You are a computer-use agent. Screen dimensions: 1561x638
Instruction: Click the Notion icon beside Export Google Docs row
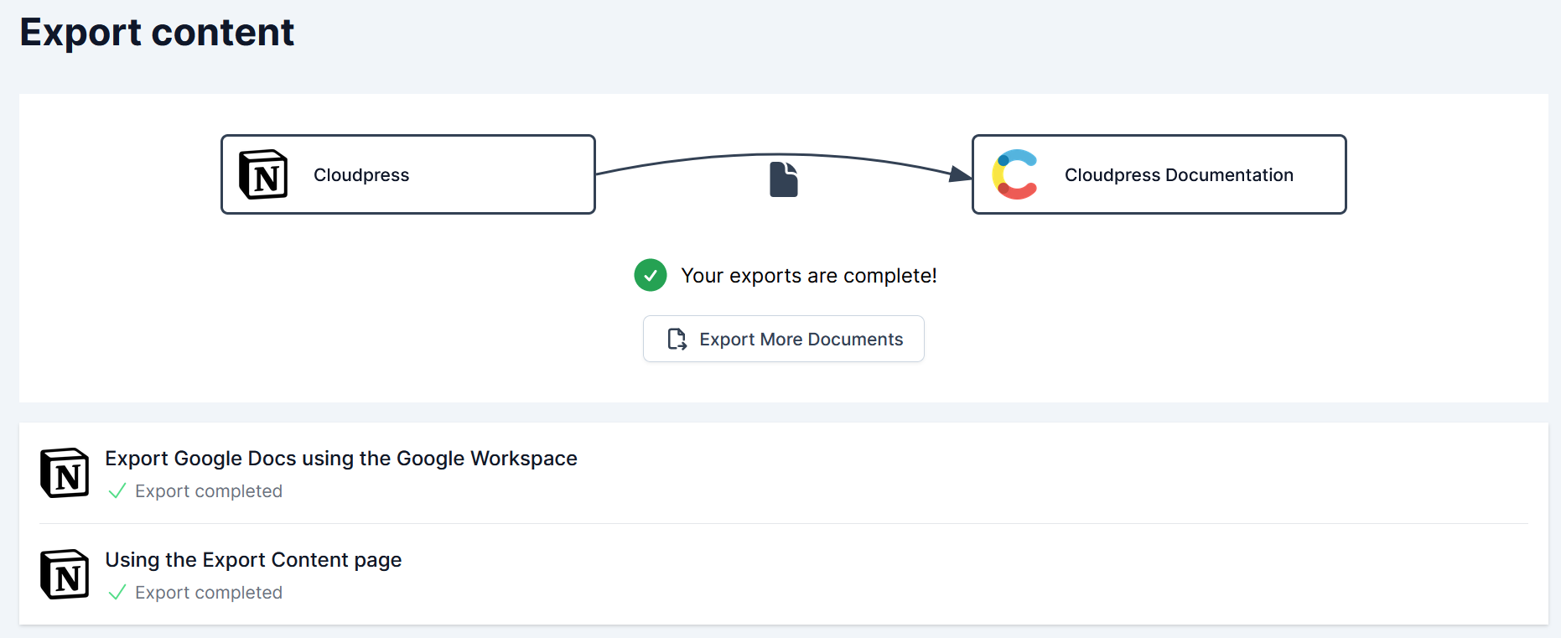tap(65, 473)
